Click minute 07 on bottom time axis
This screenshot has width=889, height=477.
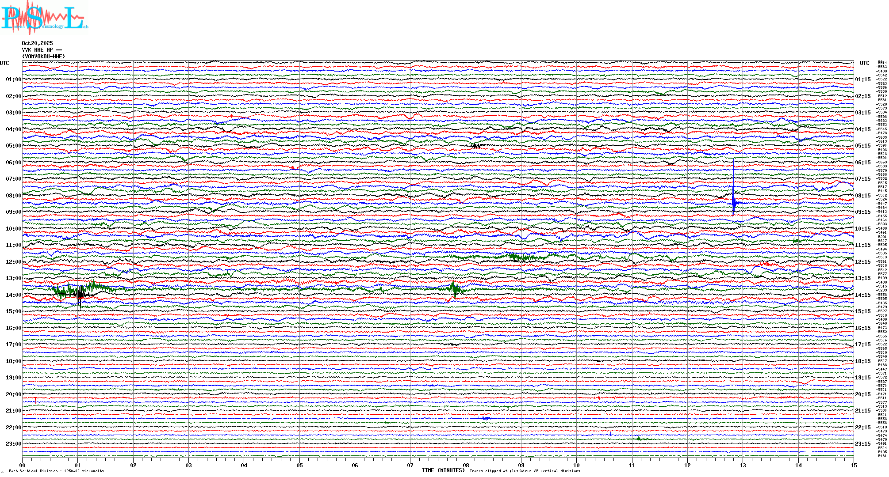410,465
